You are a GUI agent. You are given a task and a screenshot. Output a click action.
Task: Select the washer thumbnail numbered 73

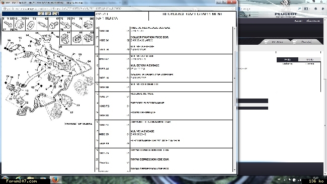point(31,24)
